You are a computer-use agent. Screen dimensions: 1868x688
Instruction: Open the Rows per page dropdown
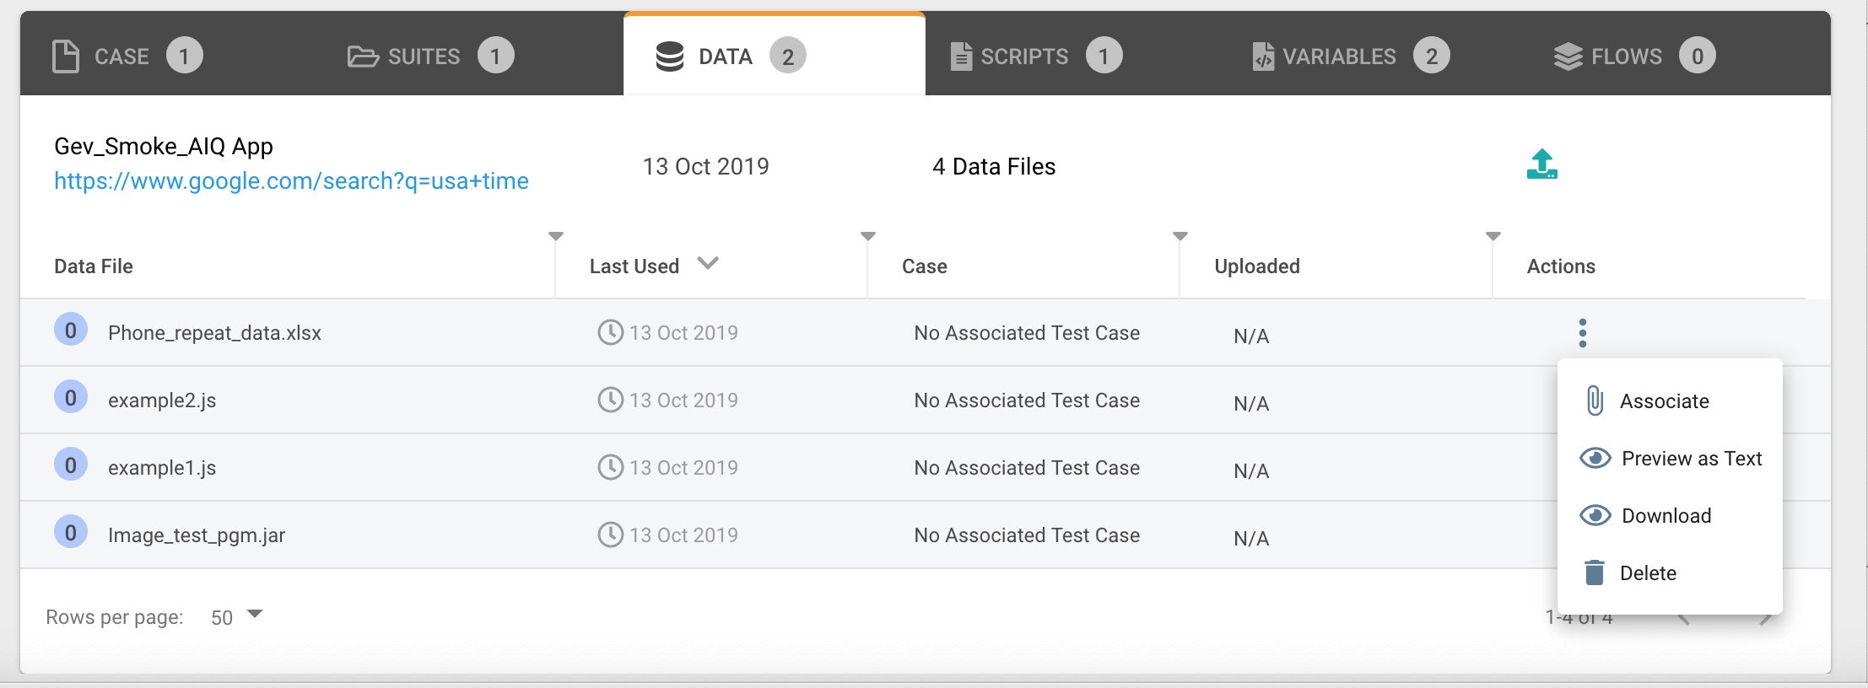click(254, 615)
